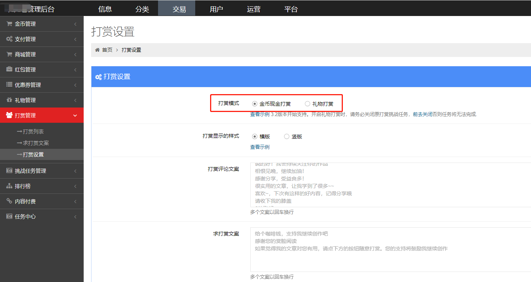Click the sitemap icon beside 排行榜
Image resolution: width=531 pixels, height=282 pixels.
[x=9, y=186]
